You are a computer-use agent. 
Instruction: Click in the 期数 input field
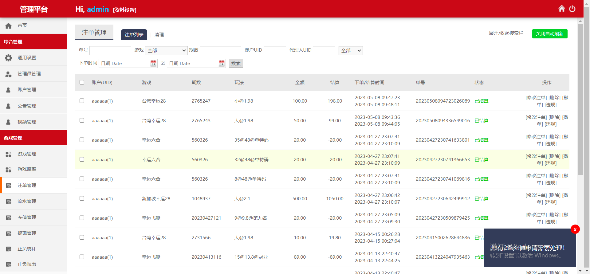tap(220, 50)
